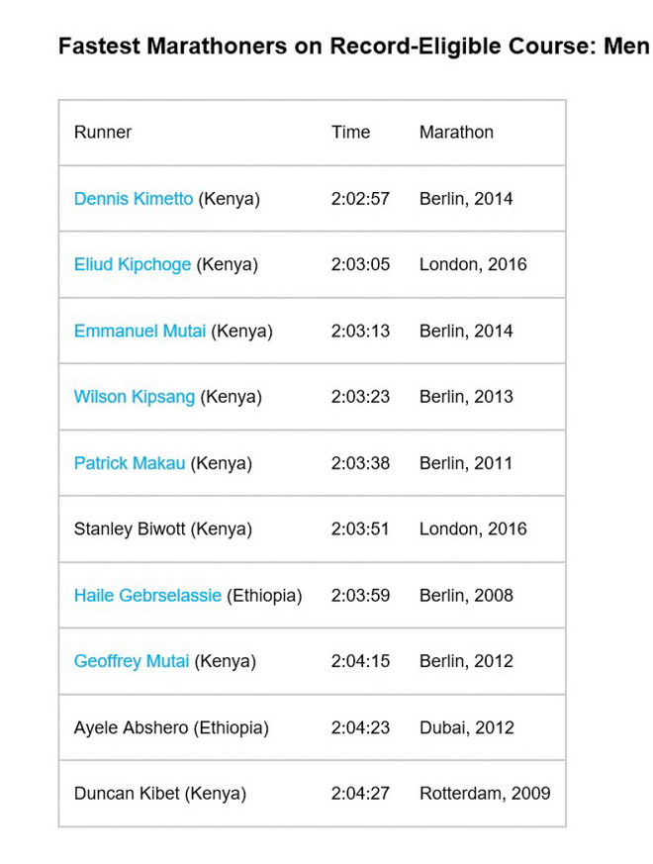The height and width of the screenshot is (864, 653).
Task: Visit the Patrick Makau link
Action: click(130, 463)
